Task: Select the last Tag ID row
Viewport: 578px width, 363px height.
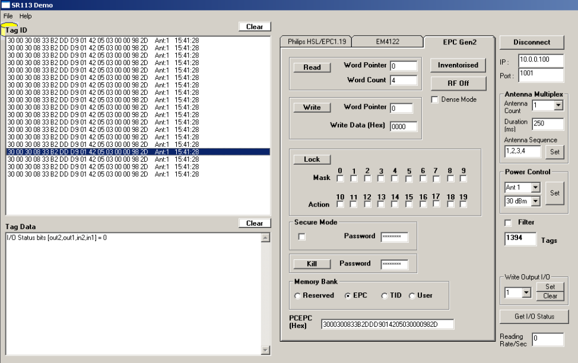Action: (138, 174)
